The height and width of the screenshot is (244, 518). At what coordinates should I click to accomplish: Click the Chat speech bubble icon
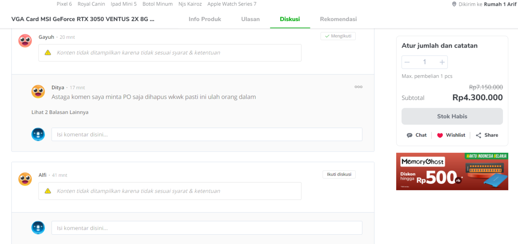(410, 135)
